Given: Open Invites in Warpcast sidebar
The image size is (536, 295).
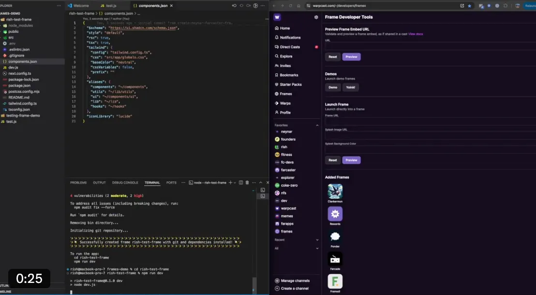Looking at the screenshot, I should click(283, 66).
